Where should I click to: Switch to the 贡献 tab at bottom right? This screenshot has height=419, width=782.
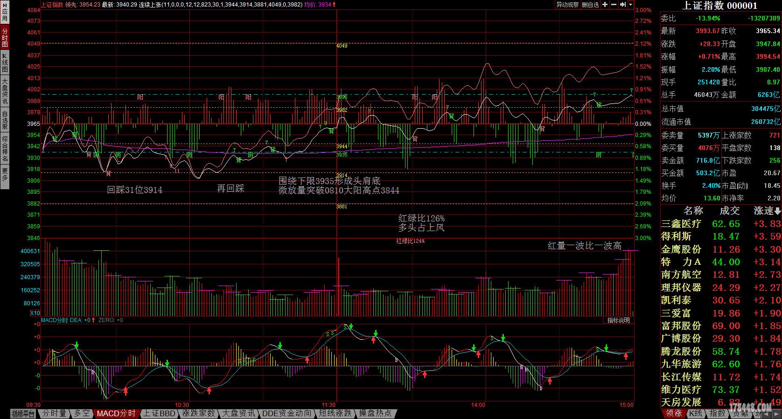741,413
